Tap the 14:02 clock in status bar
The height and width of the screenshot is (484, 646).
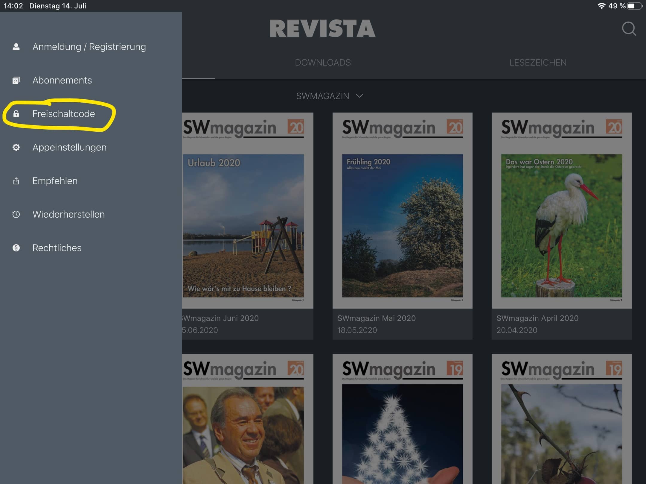(x=13, y=6)
